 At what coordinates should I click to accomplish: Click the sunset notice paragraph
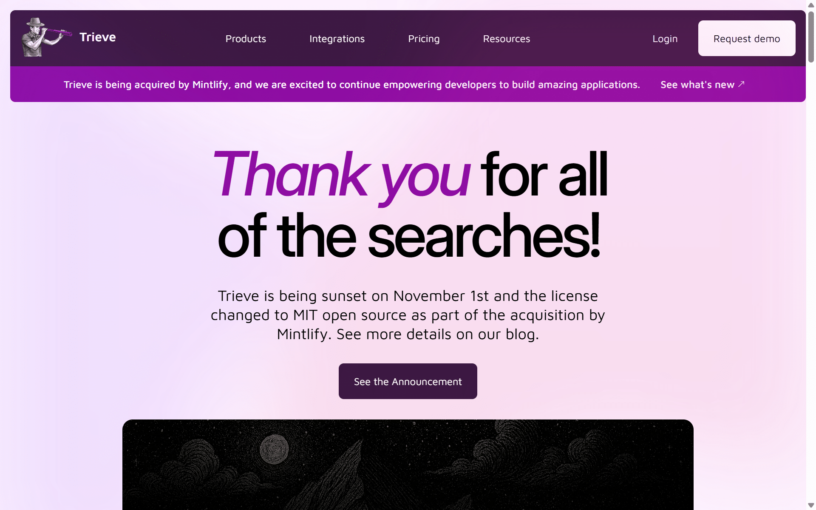point(408,315)
